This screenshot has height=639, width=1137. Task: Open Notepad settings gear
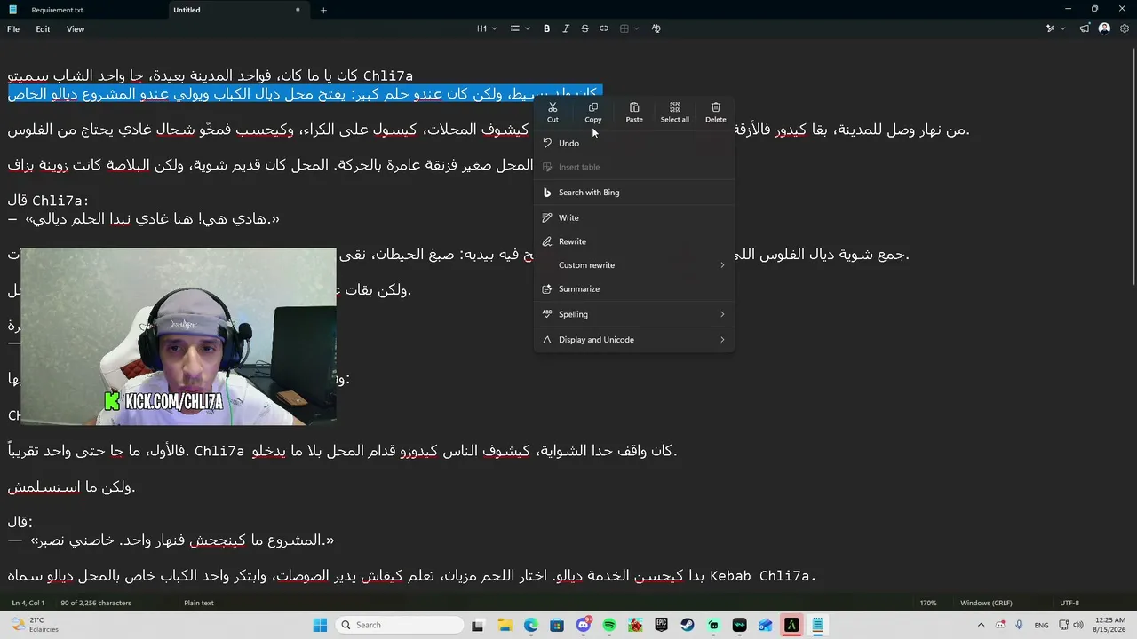(x=1125, y=28)
